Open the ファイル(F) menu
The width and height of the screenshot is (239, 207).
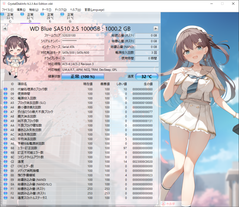[7, 10]
